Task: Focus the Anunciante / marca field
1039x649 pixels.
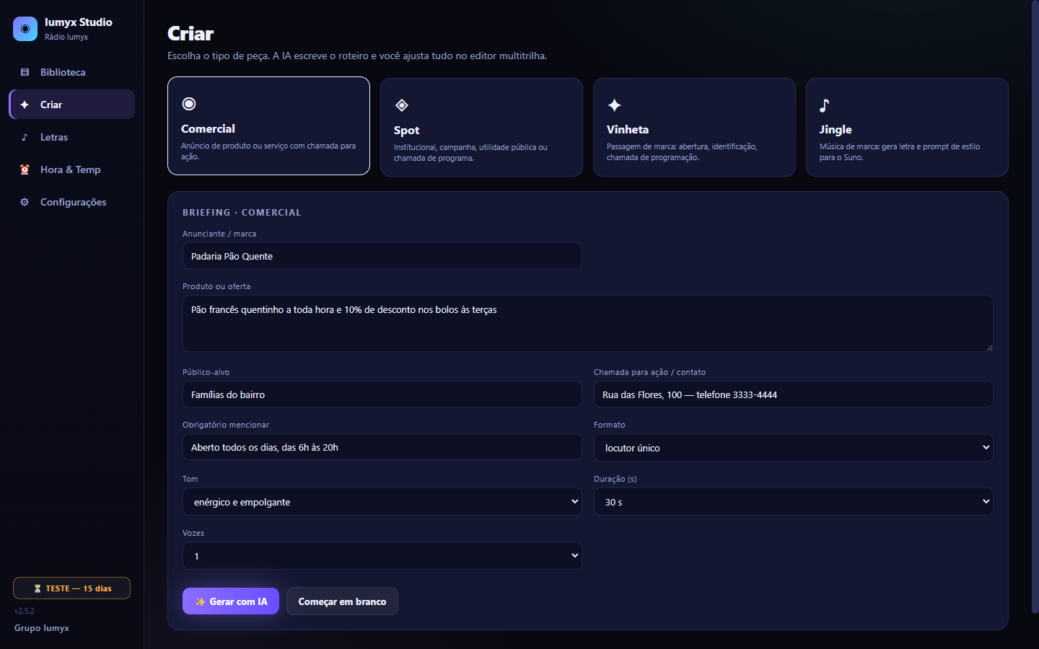Action: (x=382, y=256)
